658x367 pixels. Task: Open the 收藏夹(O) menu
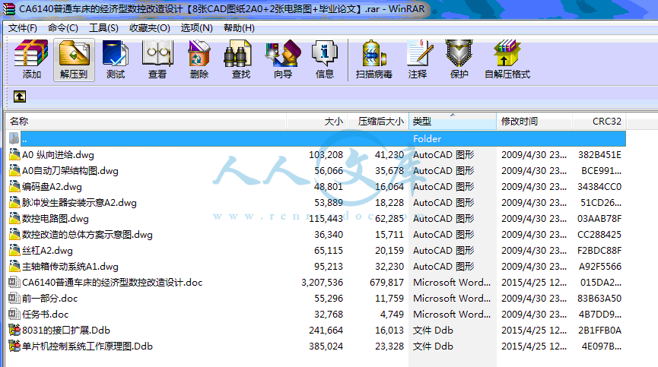tap(150, 28)
